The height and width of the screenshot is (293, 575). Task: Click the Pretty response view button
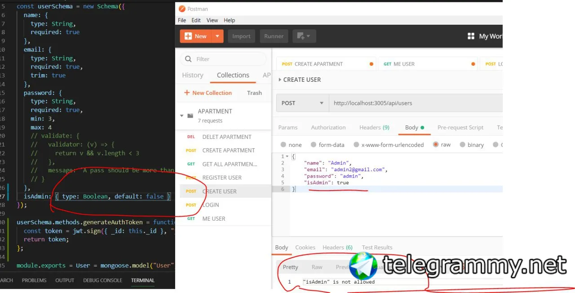tap(291, 267)
